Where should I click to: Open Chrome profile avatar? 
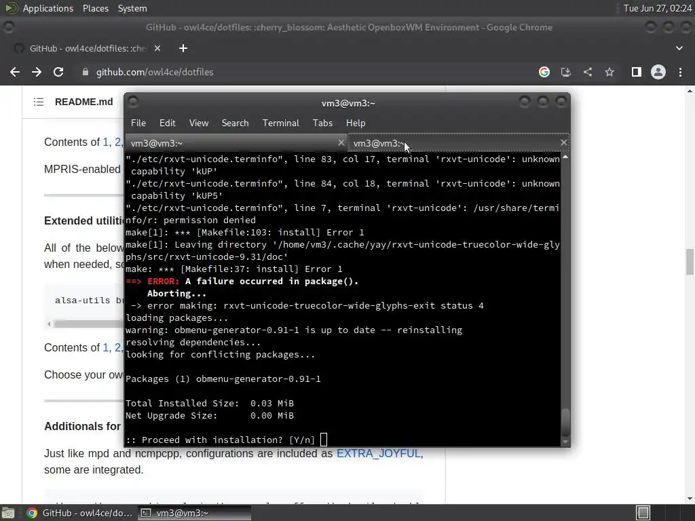coord(658,72)
